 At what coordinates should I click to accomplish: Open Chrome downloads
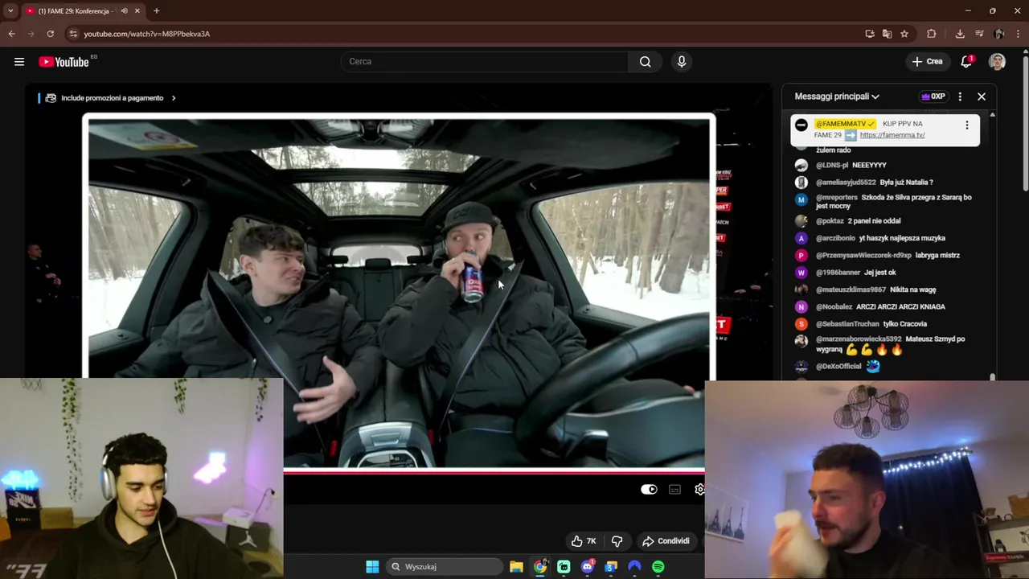tap(960, 34)
